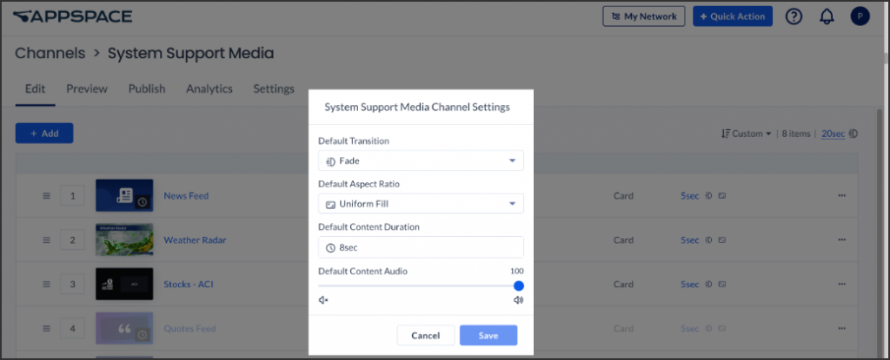This screenshot has width=890, height=360.
Task: Click the 20sec duration link in header
Action: tap(834, 134)
